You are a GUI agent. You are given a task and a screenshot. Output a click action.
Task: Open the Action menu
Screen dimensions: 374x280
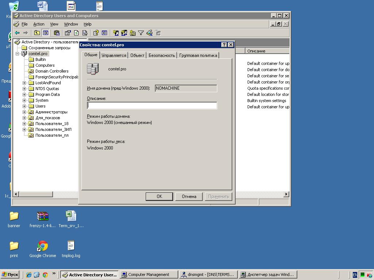click(x=39, y=24)
